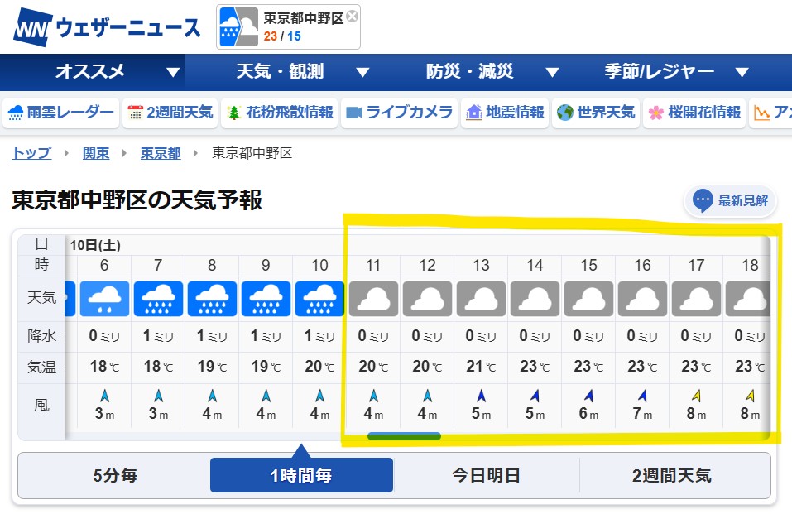Screen dimensions: 792x514
Task: Click the hourly forecast horizontal scrollbar
Action: 404,435
